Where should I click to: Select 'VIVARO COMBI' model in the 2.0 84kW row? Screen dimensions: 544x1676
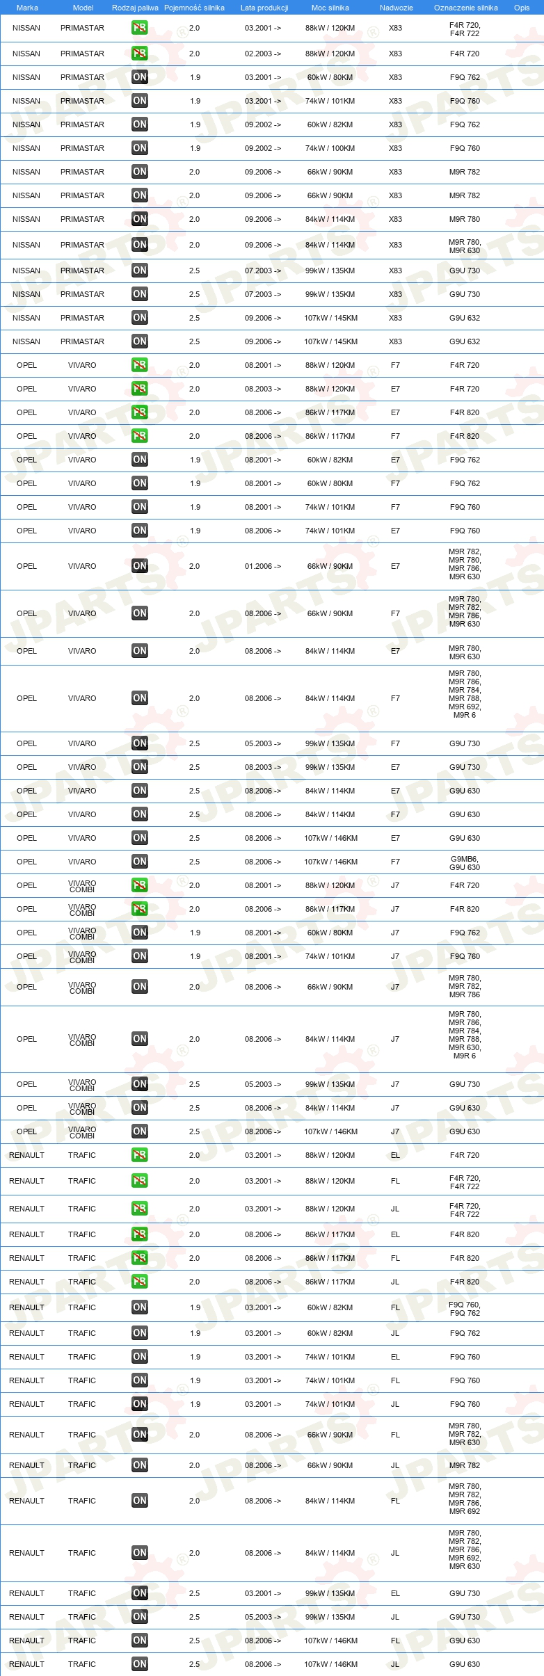coord(82,1040)
